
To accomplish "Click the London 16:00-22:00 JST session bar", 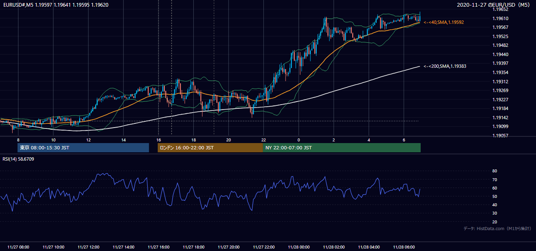I will coord(210,148).
